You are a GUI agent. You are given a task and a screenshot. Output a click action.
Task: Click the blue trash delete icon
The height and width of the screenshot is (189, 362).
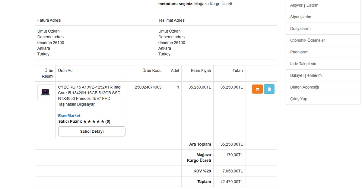coord(269,89)
